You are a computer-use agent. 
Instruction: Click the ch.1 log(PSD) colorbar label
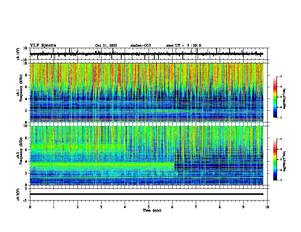[284, 99]
